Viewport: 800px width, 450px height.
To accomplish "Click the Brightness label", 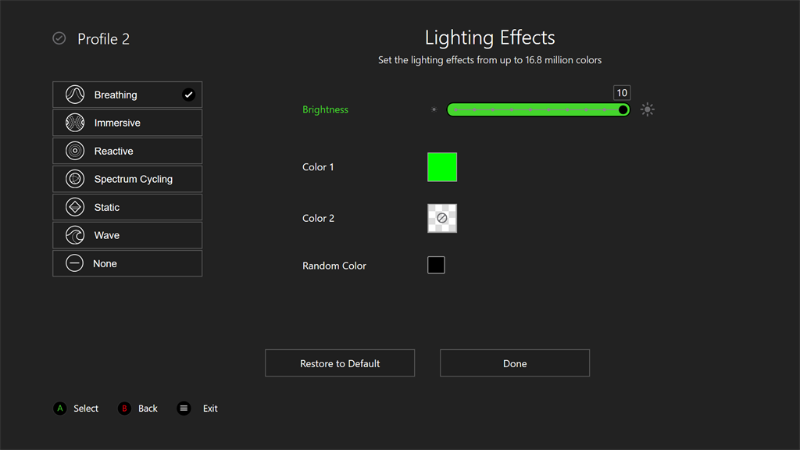I will pyautogui.click(x=326, y=109).
